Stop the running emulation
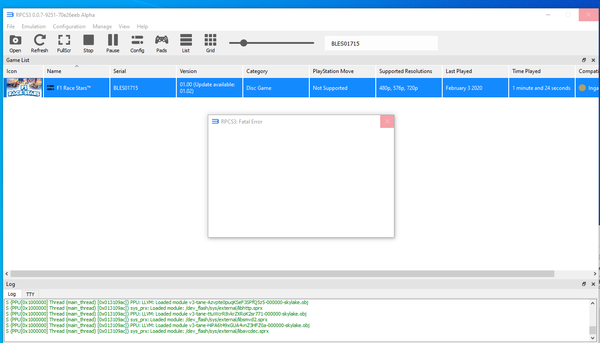The height and width of the screenshot is (343, 600). [89, 43]
